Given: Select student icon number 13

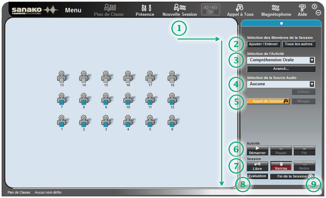Looking at the screenshot, I should tap(62, 77).
